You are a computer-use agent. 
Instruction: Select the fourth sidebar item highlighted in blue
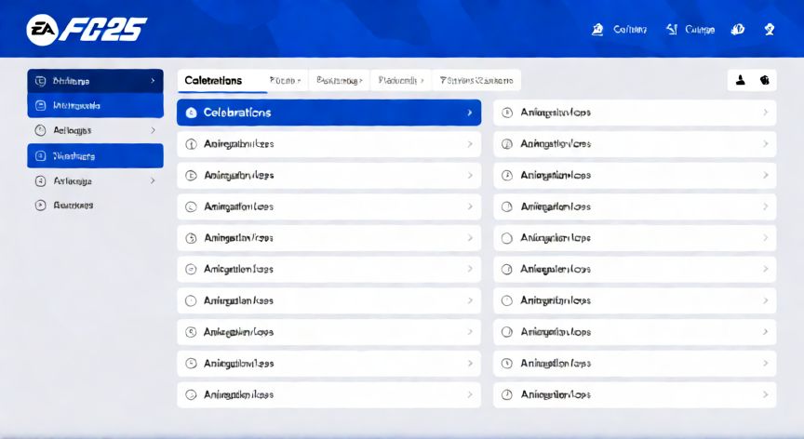coord(95,155)
